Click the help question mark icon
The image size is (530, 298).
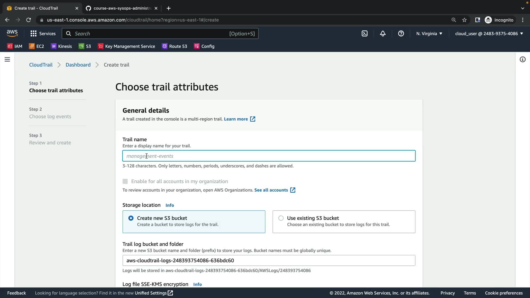(x=401, y=34)
